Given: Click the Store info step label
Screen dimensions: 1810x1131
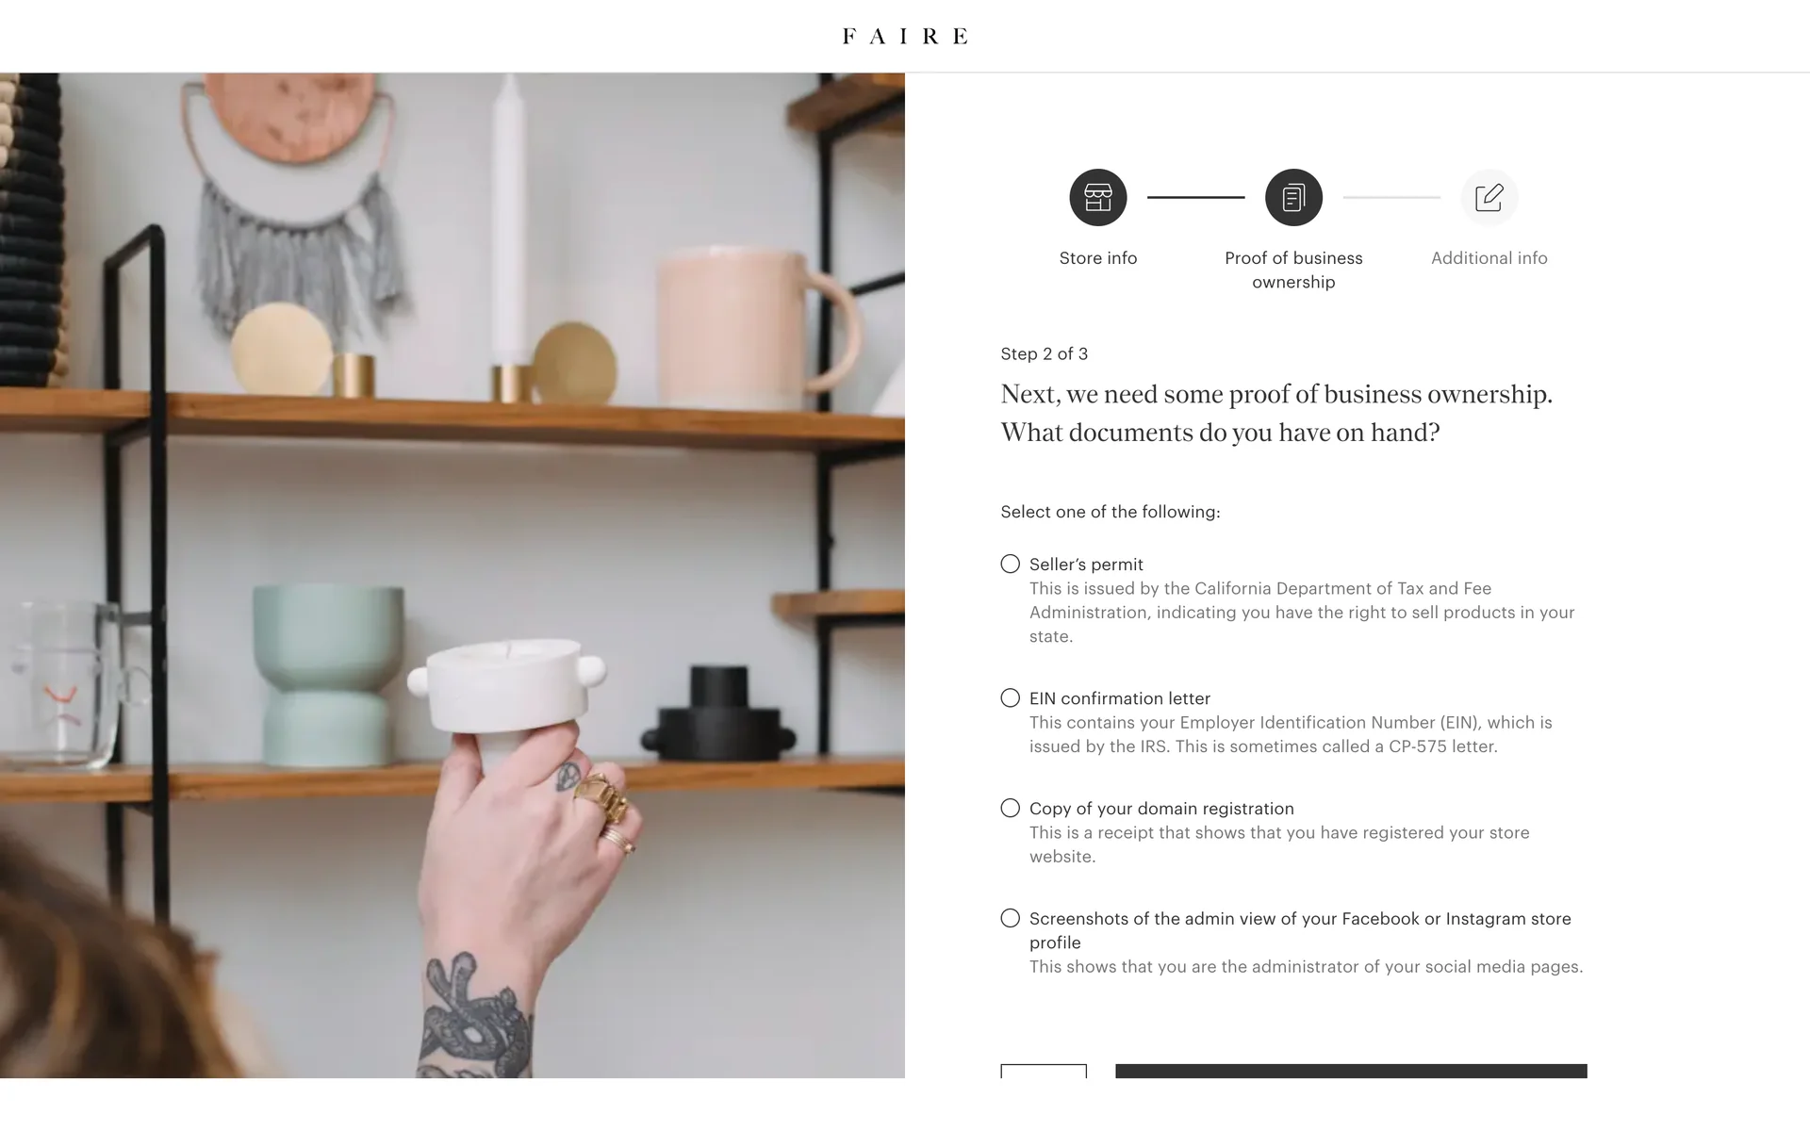Looking at the screenshot, I should pyautogui.click(x=1097, y=258).
